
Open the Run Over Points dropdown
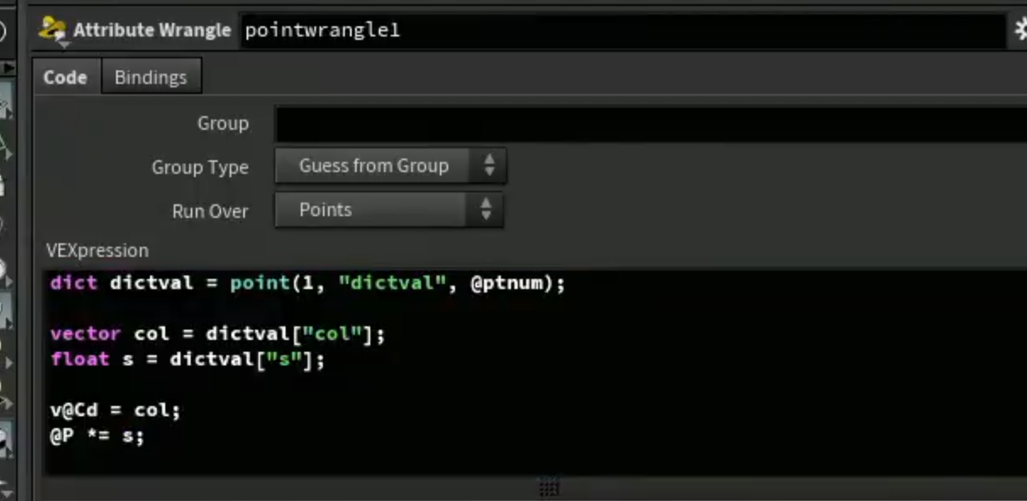389,210
